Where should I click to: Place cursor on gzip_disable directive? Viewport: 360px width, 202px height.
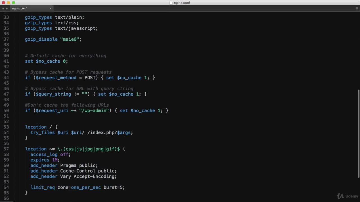click(41, 39)
